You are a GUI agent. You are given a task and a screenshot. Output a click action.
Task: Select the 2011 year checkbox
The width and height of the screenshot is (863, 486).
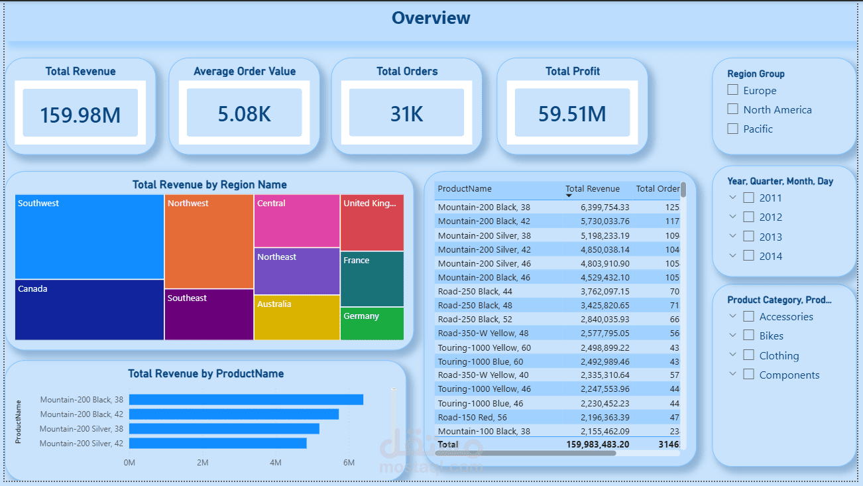pos(748,198)
